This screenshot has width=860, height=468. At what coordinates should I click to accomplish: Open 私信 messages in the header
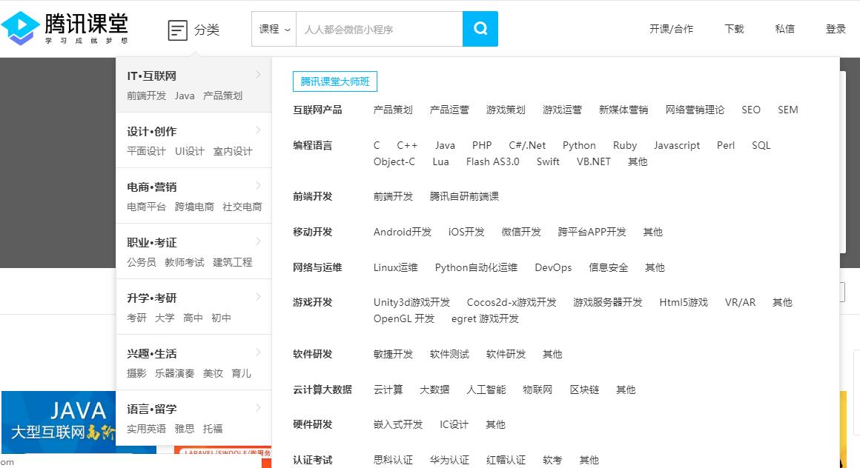point(785,29)
